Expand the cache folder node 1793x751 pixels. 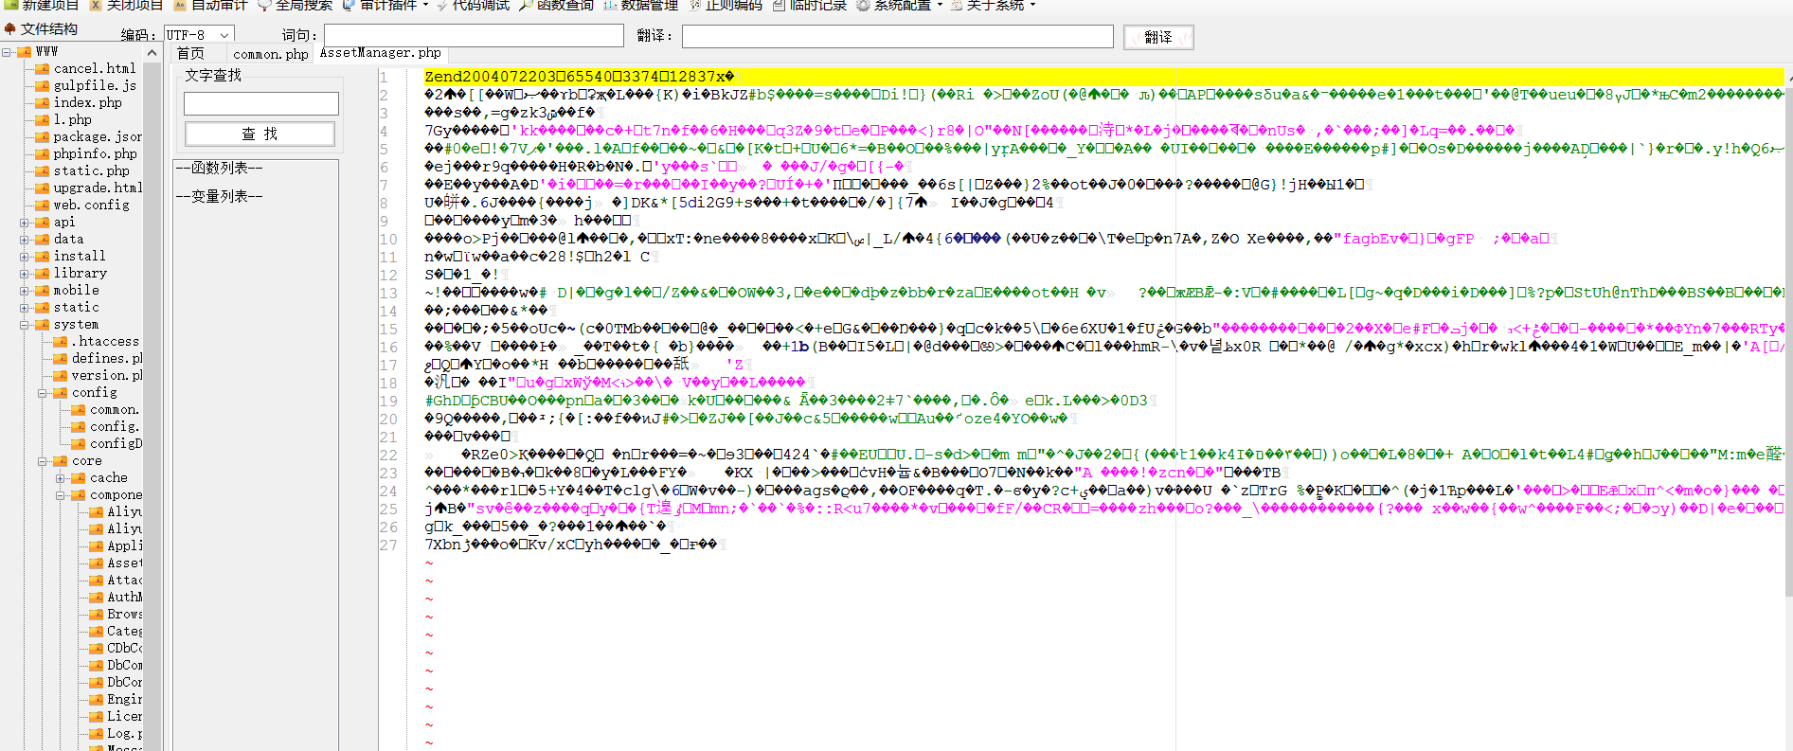tap(61, 478)
